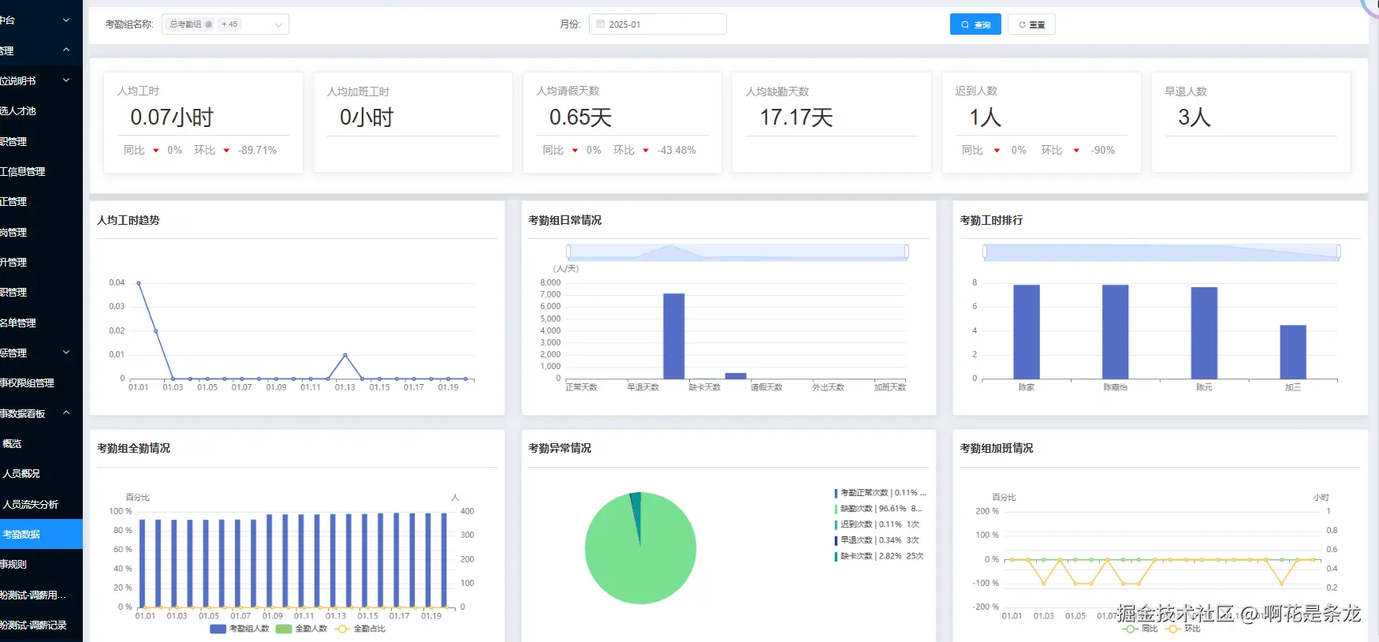
Task: Toggle the 考勤正常次数 pie legend item
Action: click(x=880, y=493)
